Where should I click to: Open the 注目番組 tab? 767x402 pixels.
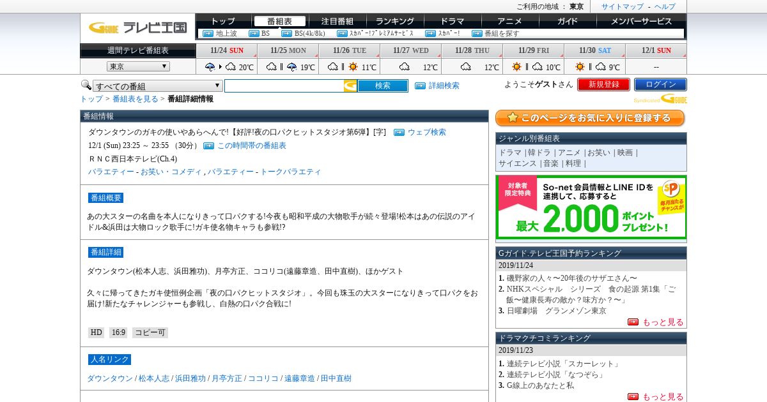pos(337,21)
